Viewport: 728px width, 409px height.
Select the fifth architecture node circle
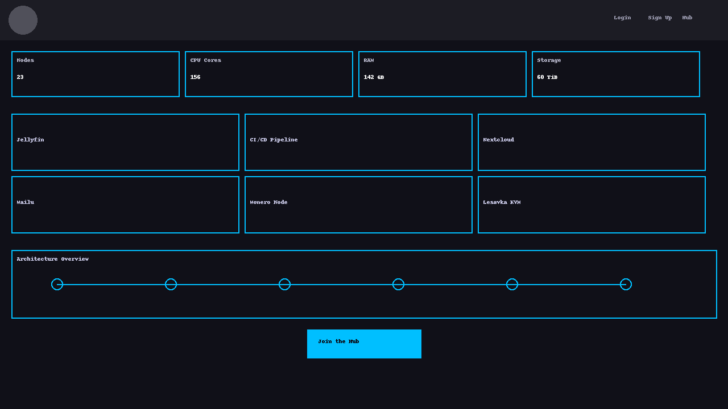(x=512, y=285)
